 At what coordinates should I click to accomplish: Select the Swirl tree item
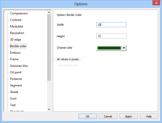(13, 99)
